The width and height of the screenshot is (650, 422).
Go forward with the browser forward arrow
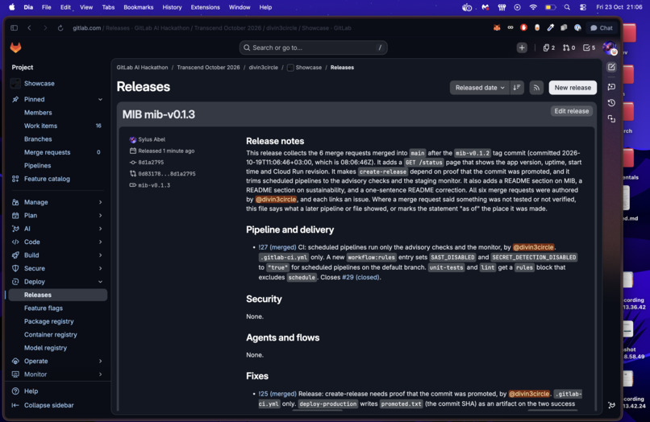[x=45, y=27]
